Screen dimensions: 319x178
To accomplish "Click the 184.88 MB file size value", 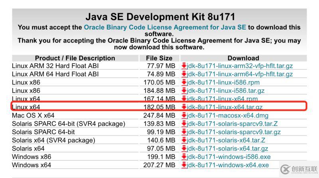I will [x=159, y=91].
